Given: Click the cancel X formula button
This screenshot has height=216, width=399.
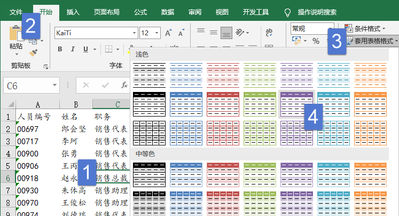Looking at the screenshot, I should point(86,85).
